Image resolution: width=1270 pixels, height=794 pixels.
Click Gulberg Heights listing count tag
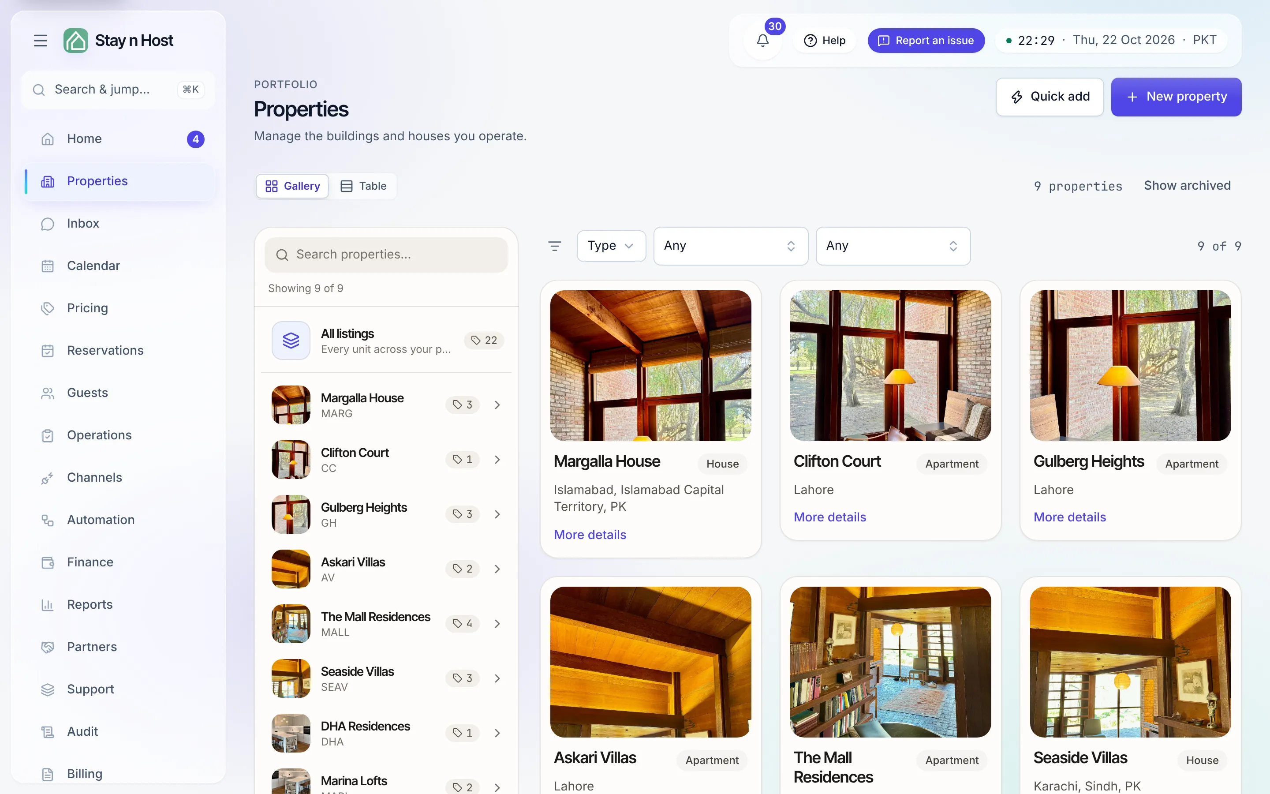[462, 514]
